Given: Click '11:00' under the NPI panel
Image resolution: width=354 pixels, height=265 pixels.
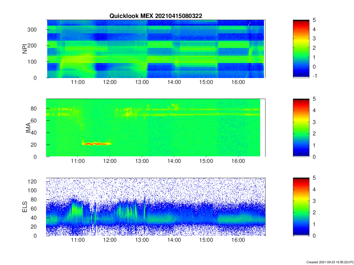Looking at the screenshot, I should coord(78,82).
